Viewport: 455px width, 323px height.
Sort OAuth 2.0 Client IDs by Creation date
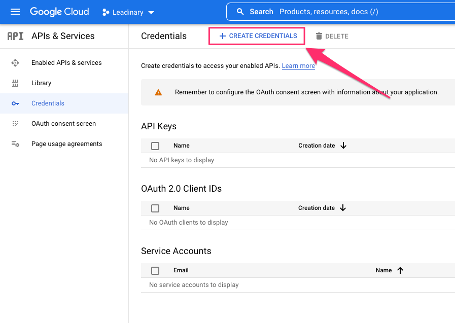coord(322,208)
